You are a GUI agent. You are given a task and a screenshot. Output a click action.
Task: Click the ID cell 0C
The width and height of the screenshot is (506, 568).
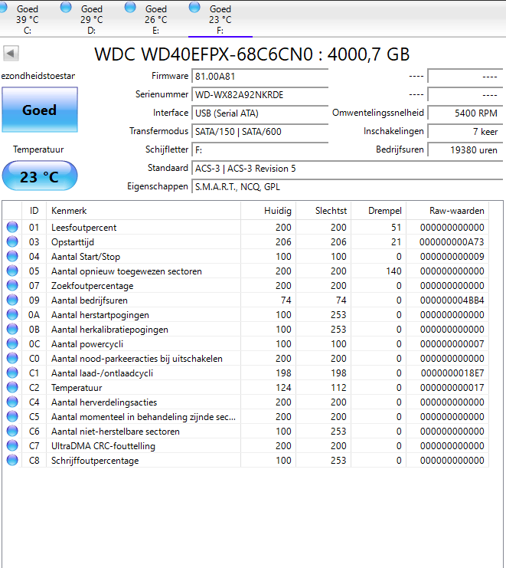pos(34,344)
